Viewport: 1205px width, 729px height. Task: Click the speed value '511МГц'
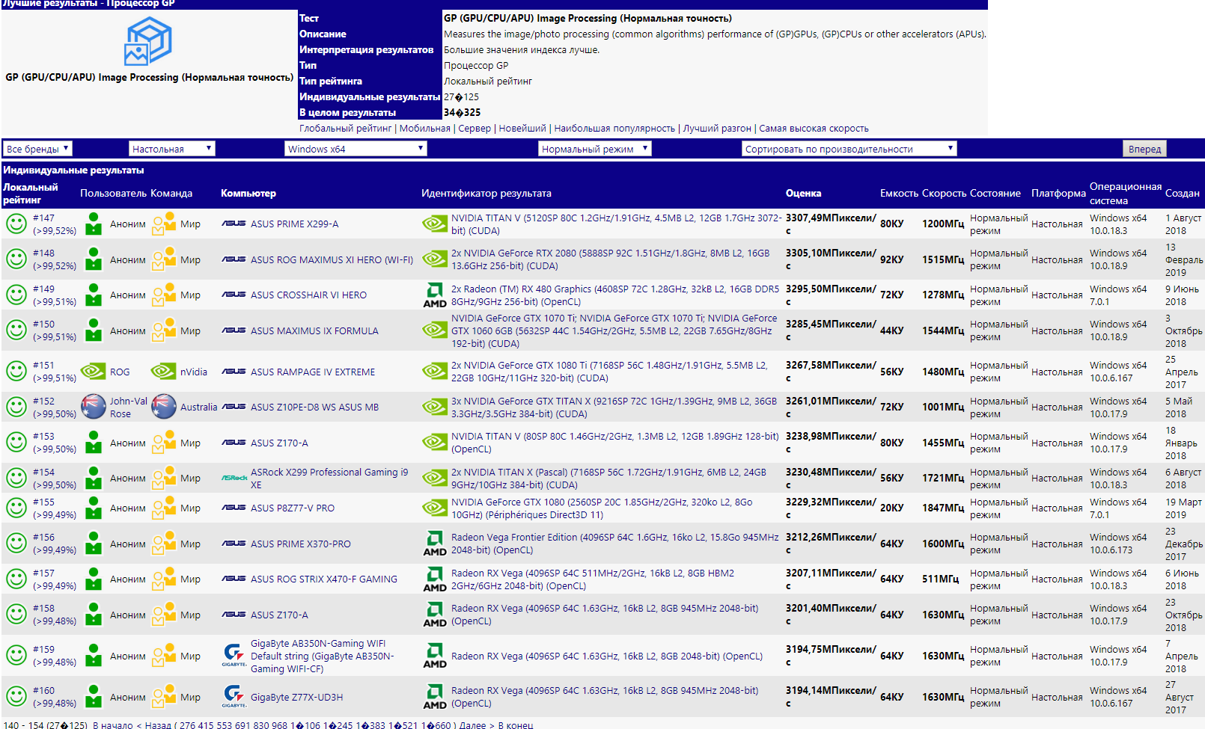coord(940,579)
